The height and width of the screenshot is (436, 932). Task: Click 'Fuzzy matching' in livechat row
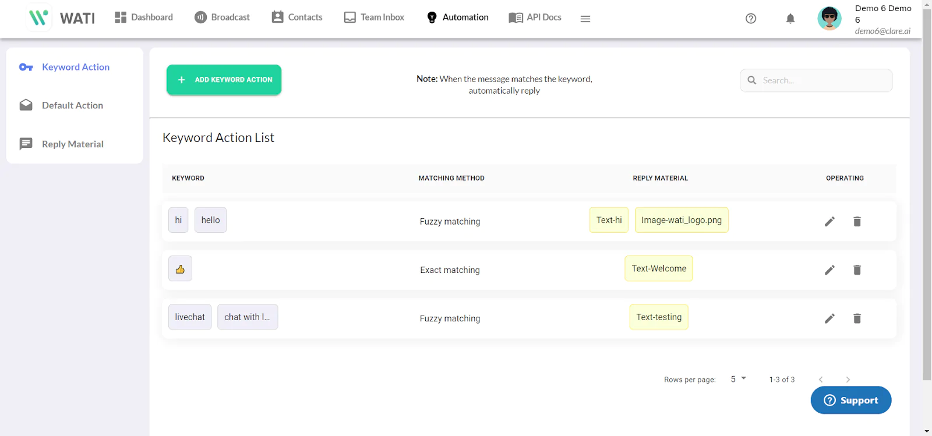(x=450, y=318)
